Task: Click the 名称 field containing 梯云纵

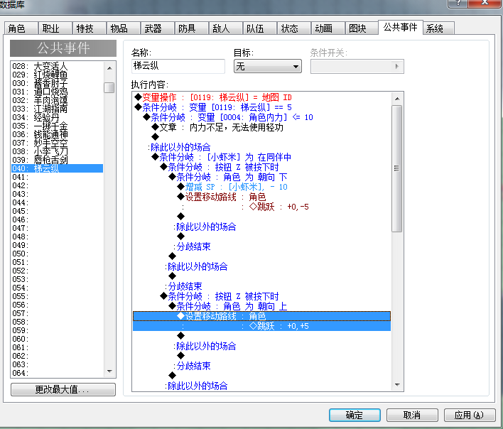Action: coord(178,66)
